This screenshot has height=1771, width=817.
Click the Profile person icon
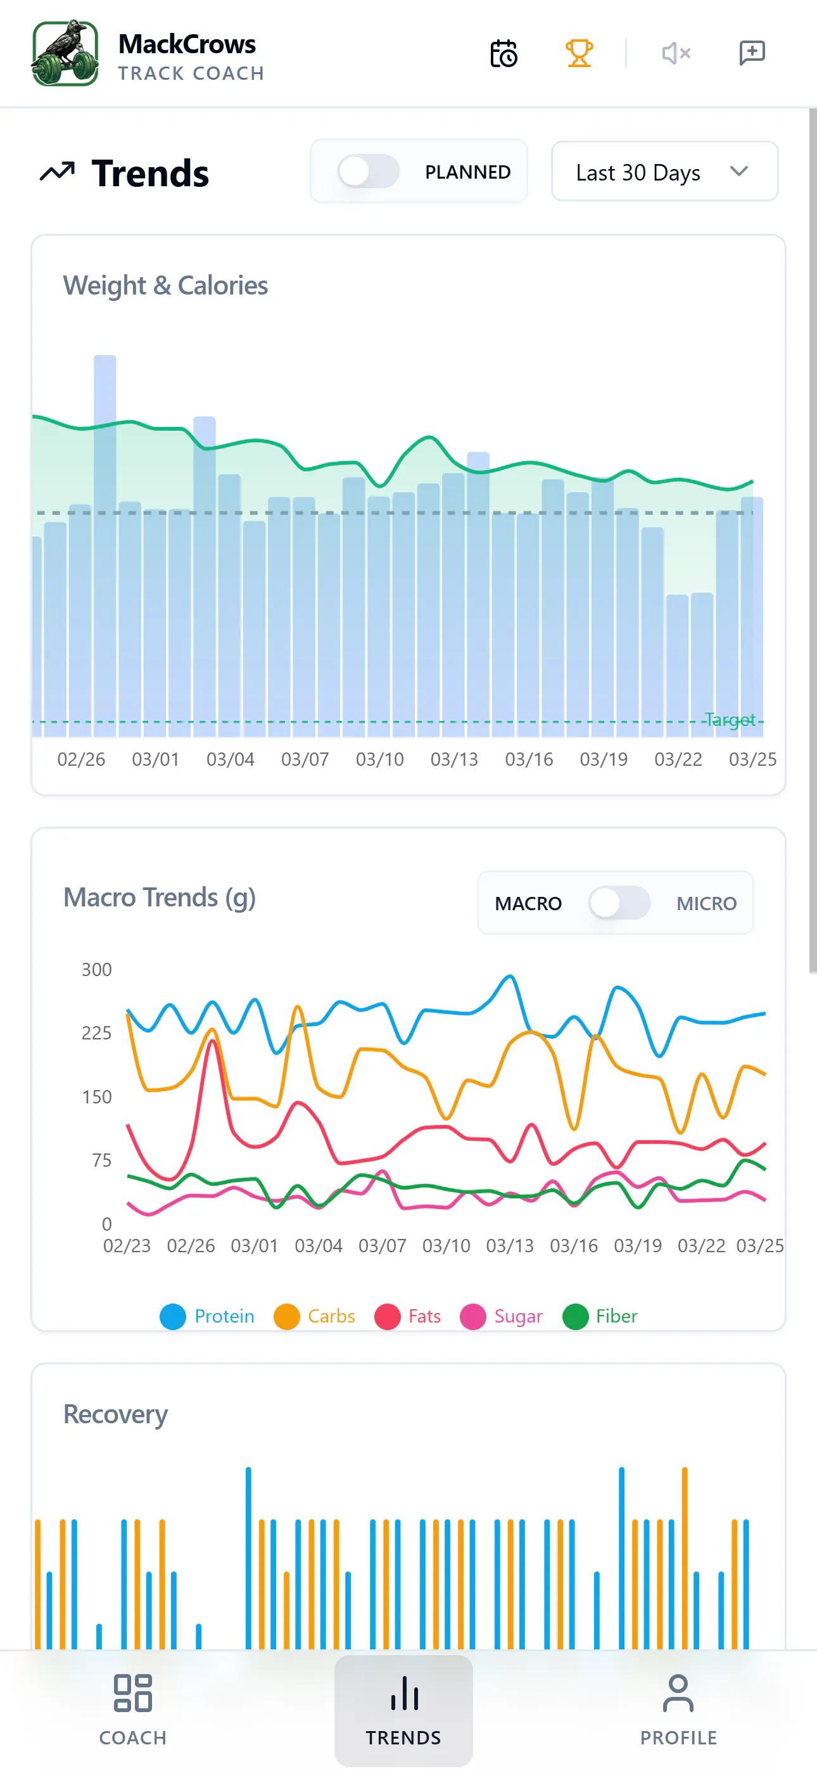click(x=678, y=1692)
